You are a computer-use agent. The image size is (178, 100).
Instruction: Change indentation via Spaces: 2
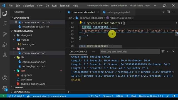pyautogui.click(x=108, y=96)
